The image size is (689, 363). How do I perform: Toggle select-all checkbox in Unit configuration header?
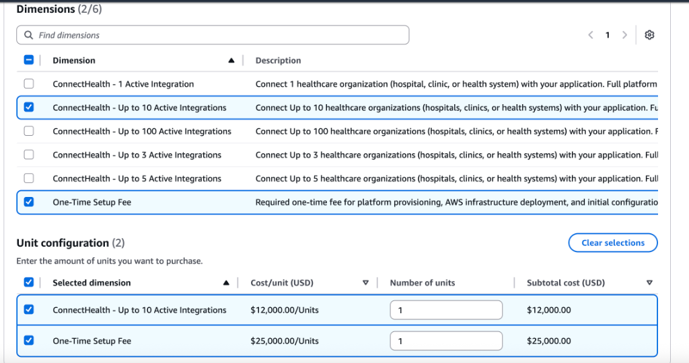[x=29, y=282]
